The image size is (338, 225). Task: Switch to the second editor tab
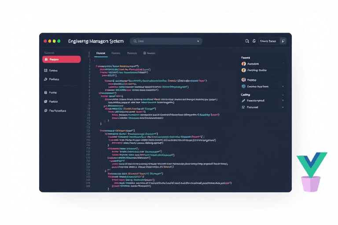[x=116, y=53]
